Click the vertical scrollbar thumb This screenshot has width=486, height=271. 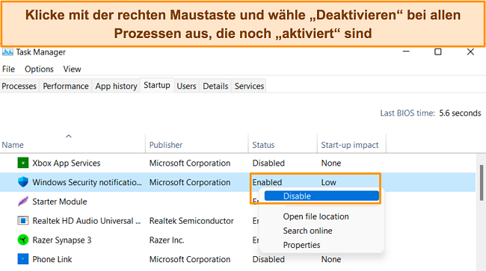tap(482, 182)
